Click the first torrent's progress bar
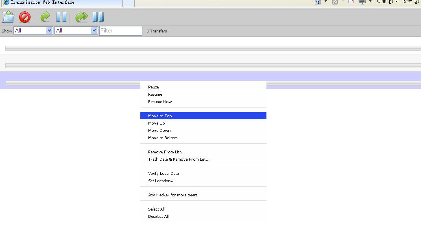Image resolution: width=421 pixels, height=228 pixels. tap(213, 48)
